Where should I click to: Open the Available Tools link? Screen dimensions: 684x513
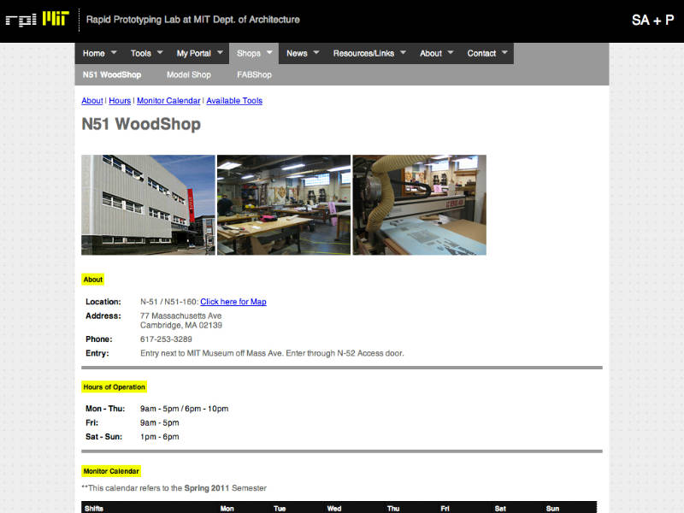(234, 101)
